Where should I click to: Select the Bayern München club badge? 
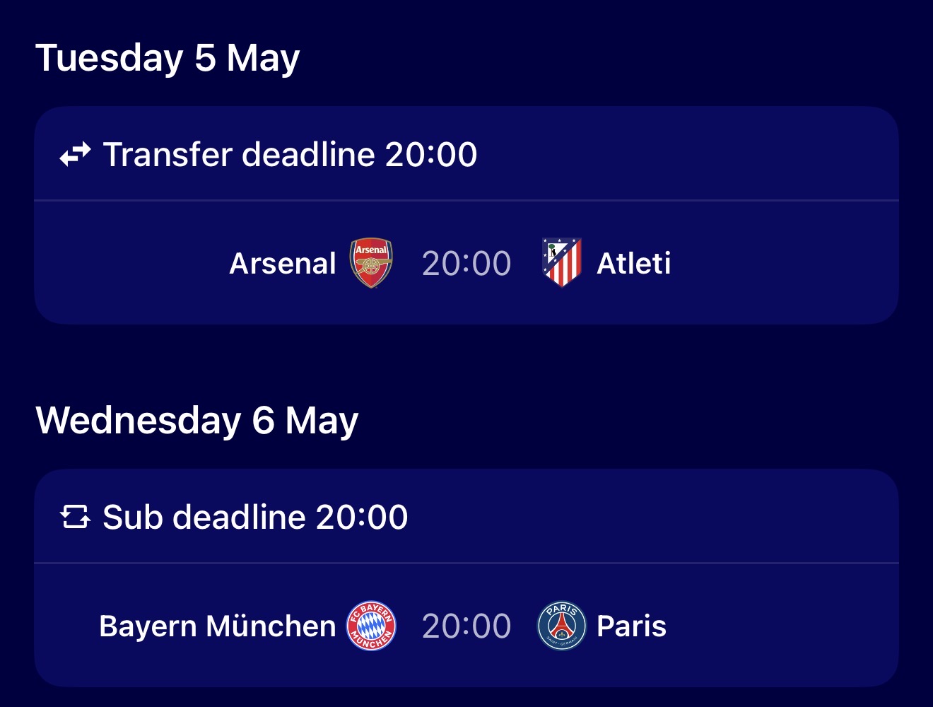click(371, 626)
